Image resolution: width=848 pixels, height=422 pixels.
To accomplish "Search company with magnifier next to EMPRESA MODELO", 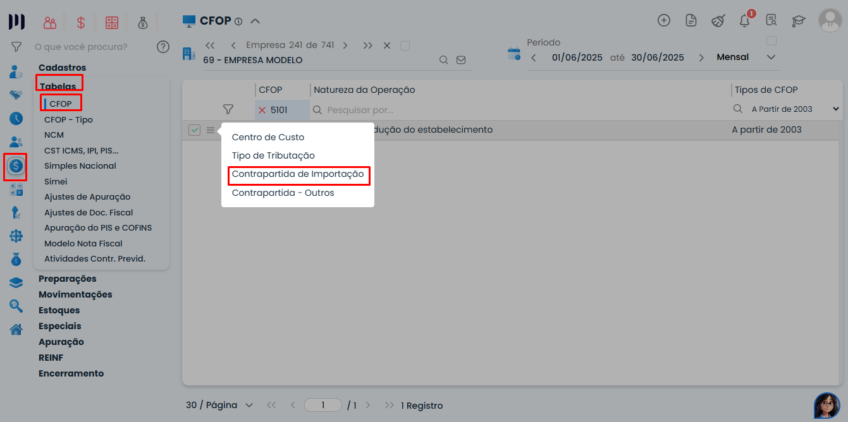I will click(x=444, y=60).
